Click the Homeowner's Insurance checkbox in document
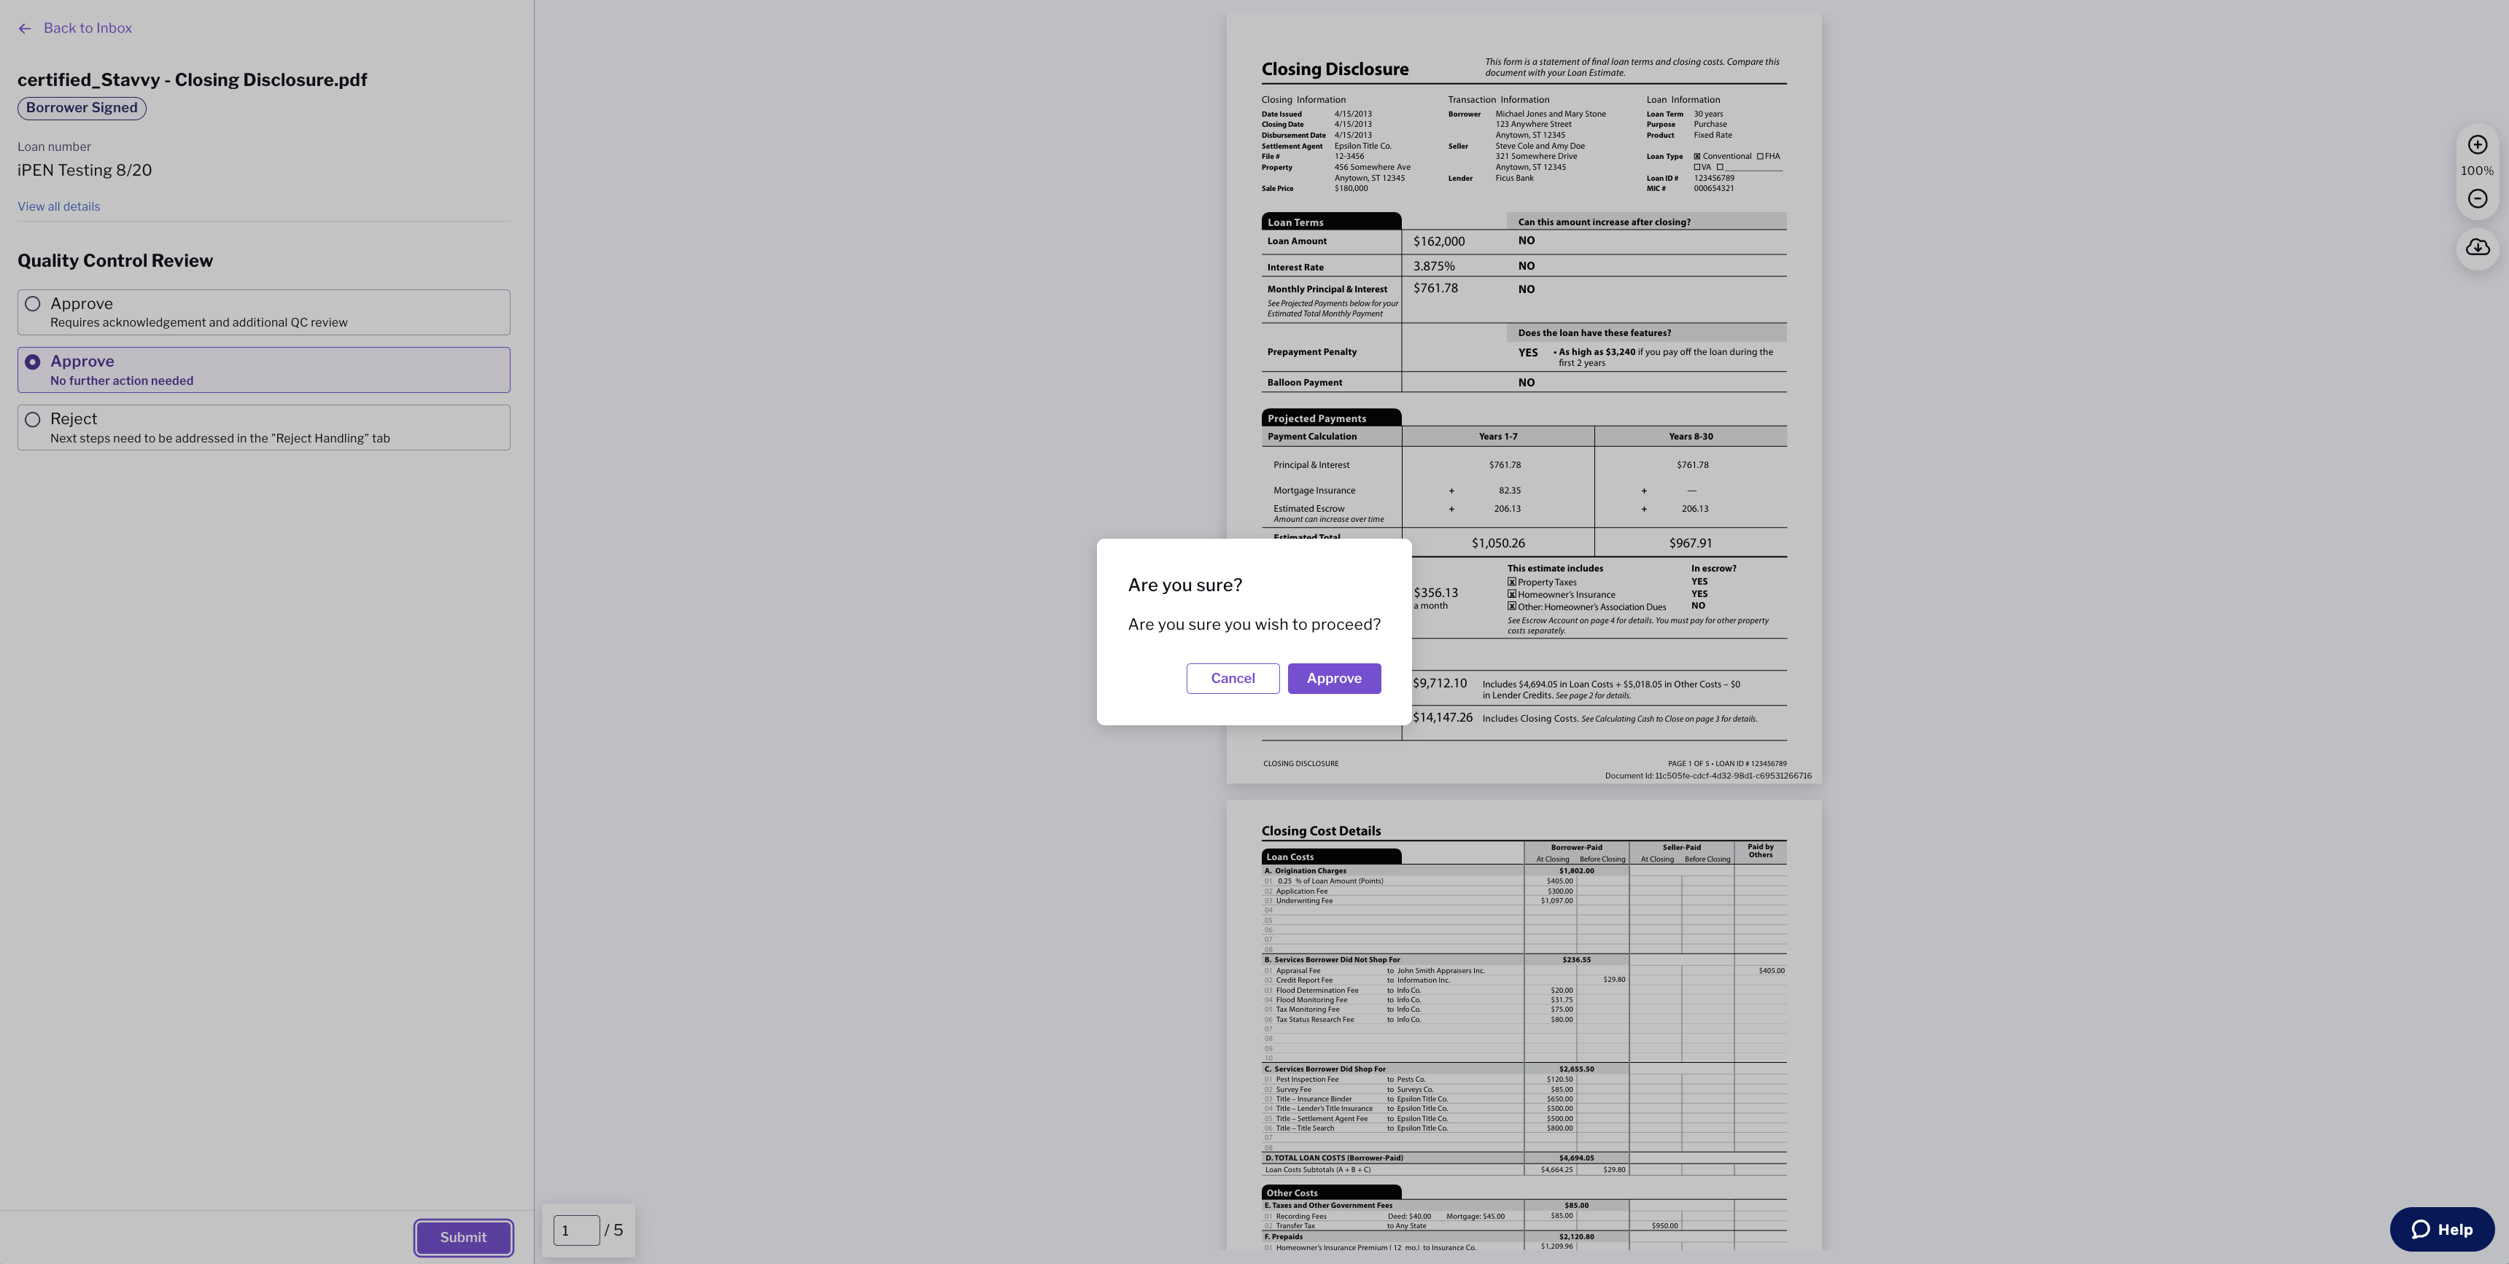2509x1264 pixels. pyautogui.click(x=1512, y=594)
